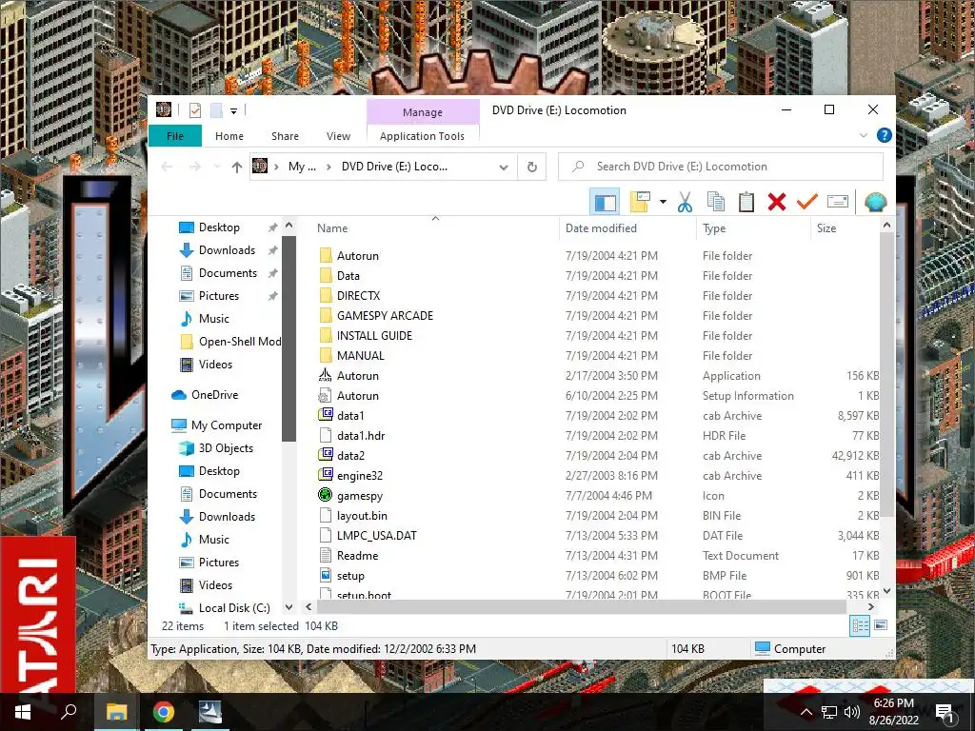Click the folder options toolbar icon
The height and width of the screenshot is (731, 975).
tap(640, 202)
